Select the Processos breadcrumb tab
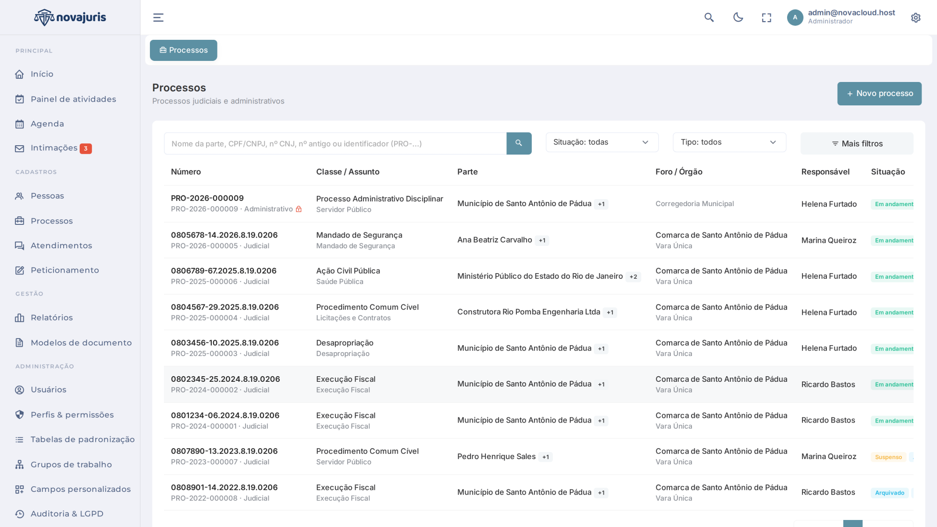The width and height of the screenshot is (937, 527). [184, 50]
